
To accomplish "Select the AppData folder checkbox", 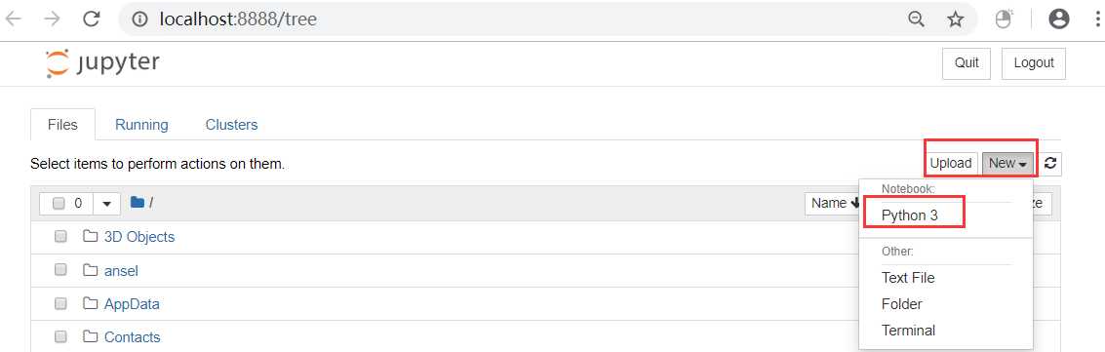I will 60,303.
